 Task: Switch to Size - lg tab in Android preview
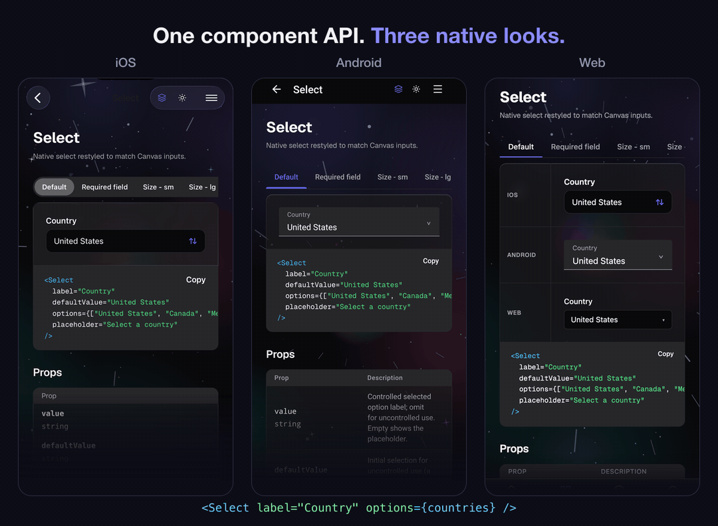pos(437,177)
